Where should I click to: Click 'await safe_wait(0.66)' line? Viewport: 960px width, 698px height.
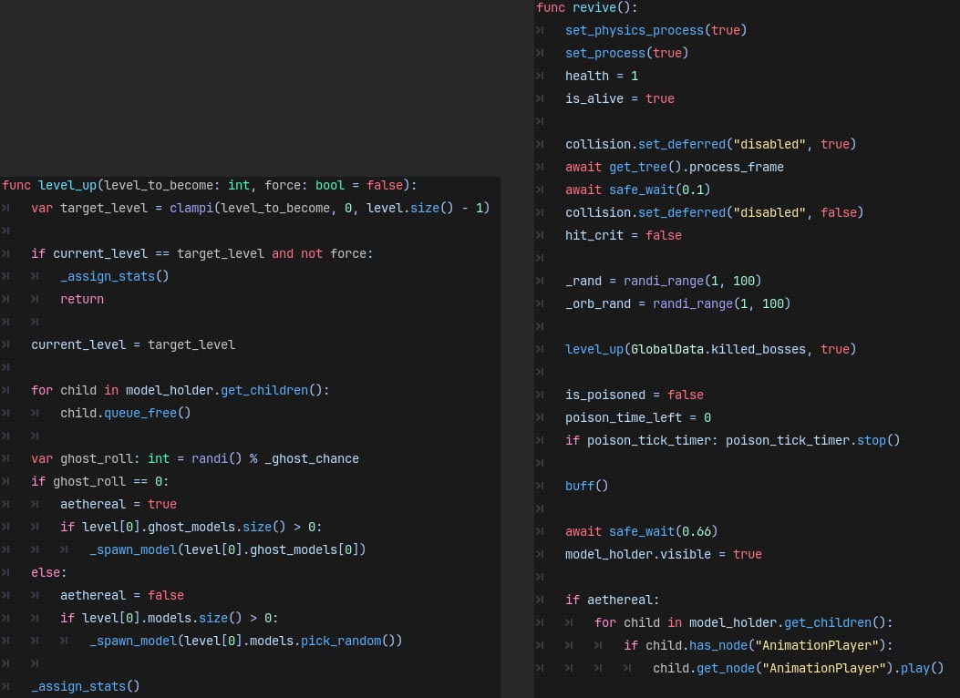642,531
